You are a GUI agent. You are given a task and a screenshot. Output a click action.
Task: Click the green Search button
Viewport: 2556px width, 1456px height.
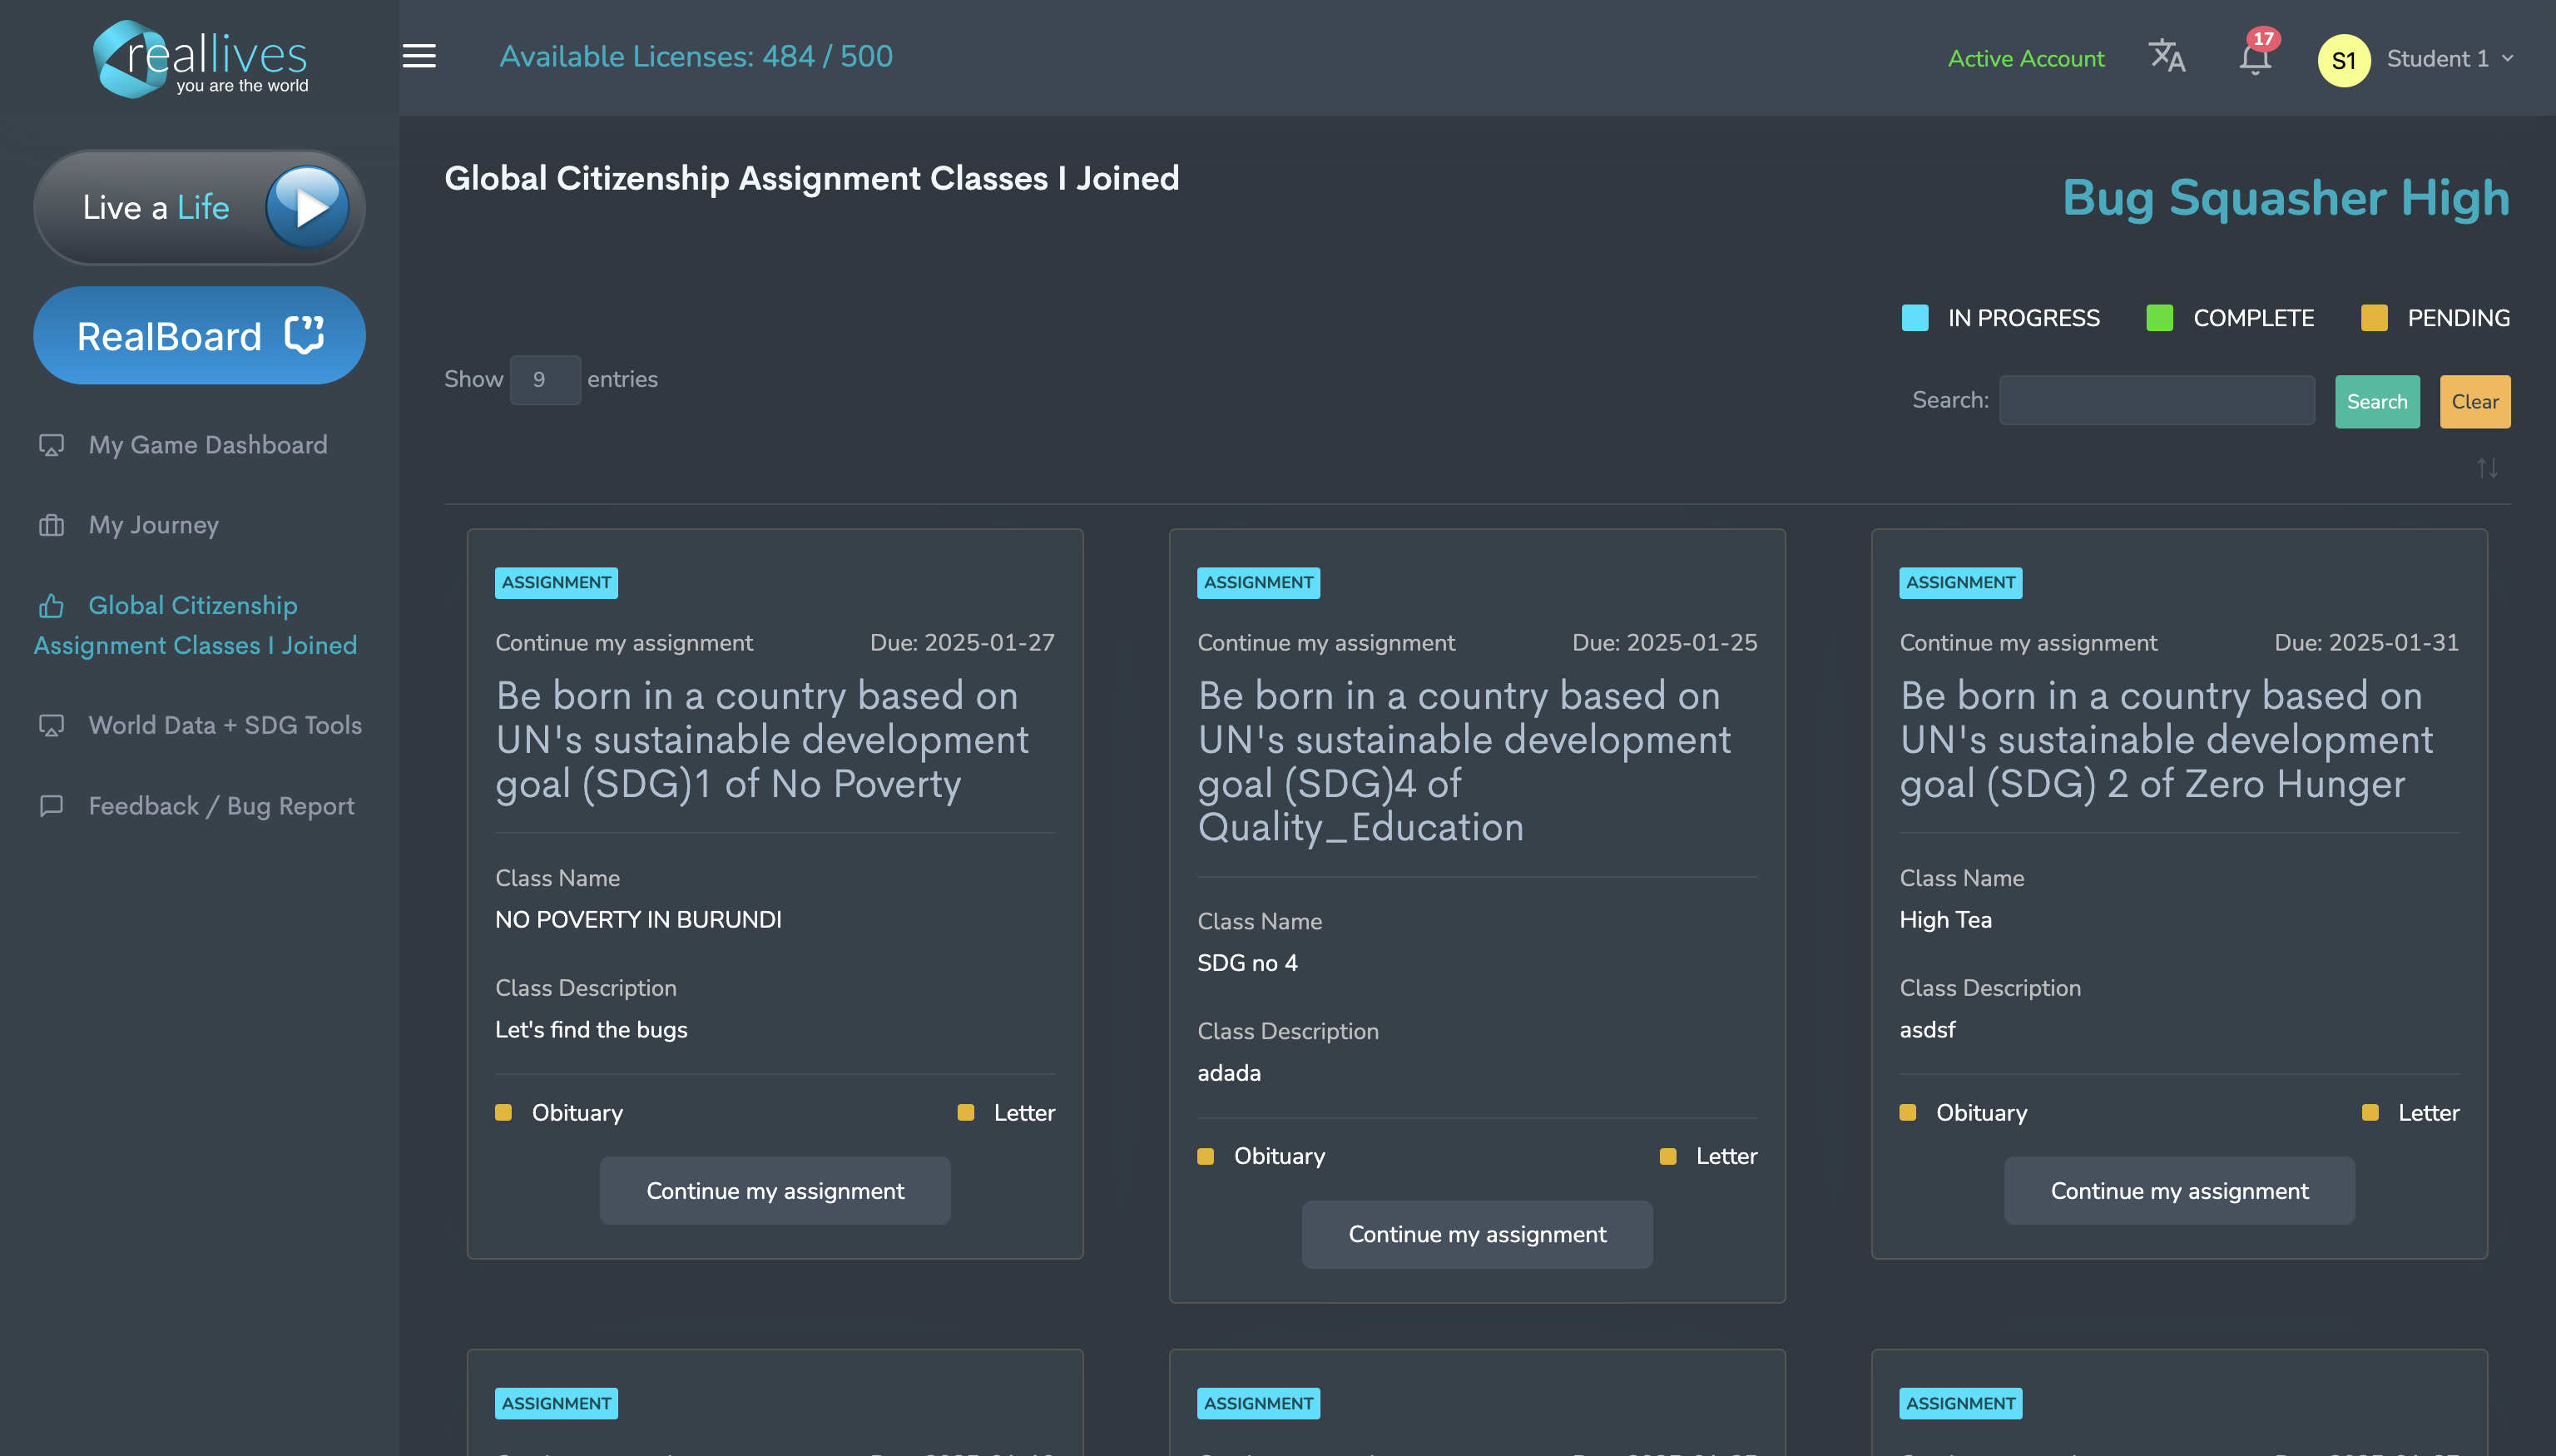2376,402
